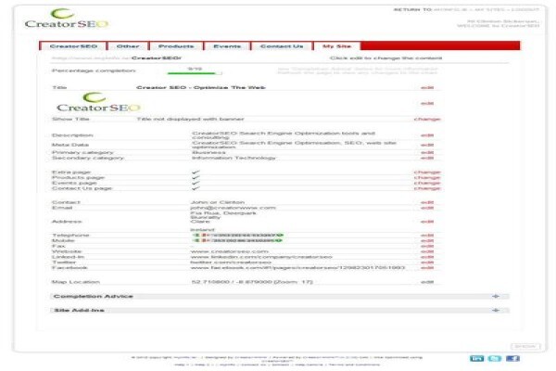The height and width of the screenshot is (371, 556).
Task: Click the map coordinates value
Action: click(252, 282)
